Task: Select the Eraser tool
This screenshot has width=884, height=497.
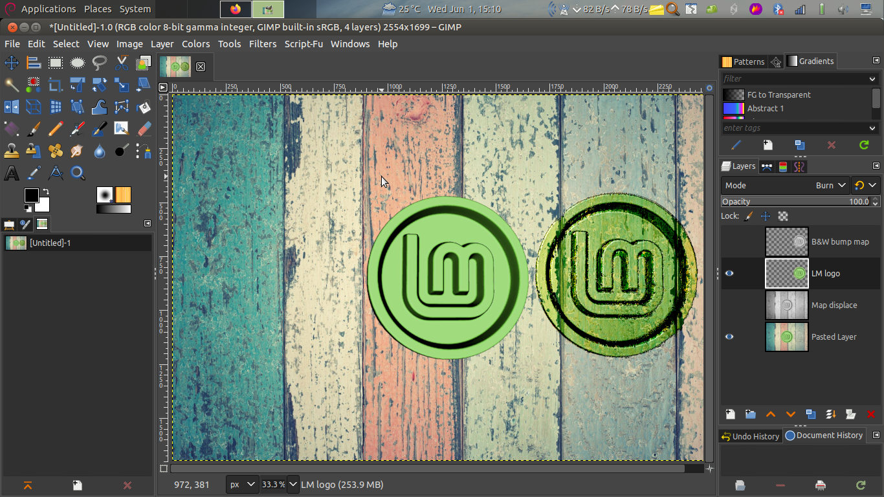Action: tap(144, 129)
